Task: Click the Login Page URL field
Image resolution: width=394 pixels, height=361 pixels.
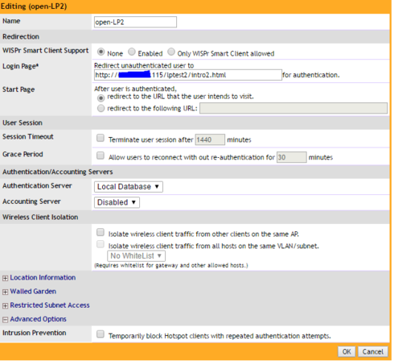Action: pyautogui.click(x=188, y=75)
